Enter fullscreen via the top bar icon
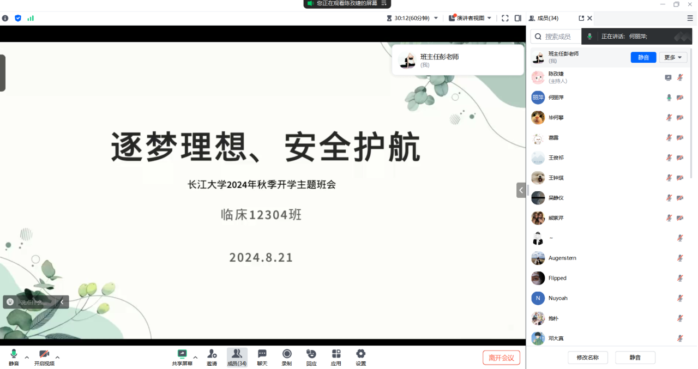The height and width of the screenshot is (369, 698). (x=505, y=18)
